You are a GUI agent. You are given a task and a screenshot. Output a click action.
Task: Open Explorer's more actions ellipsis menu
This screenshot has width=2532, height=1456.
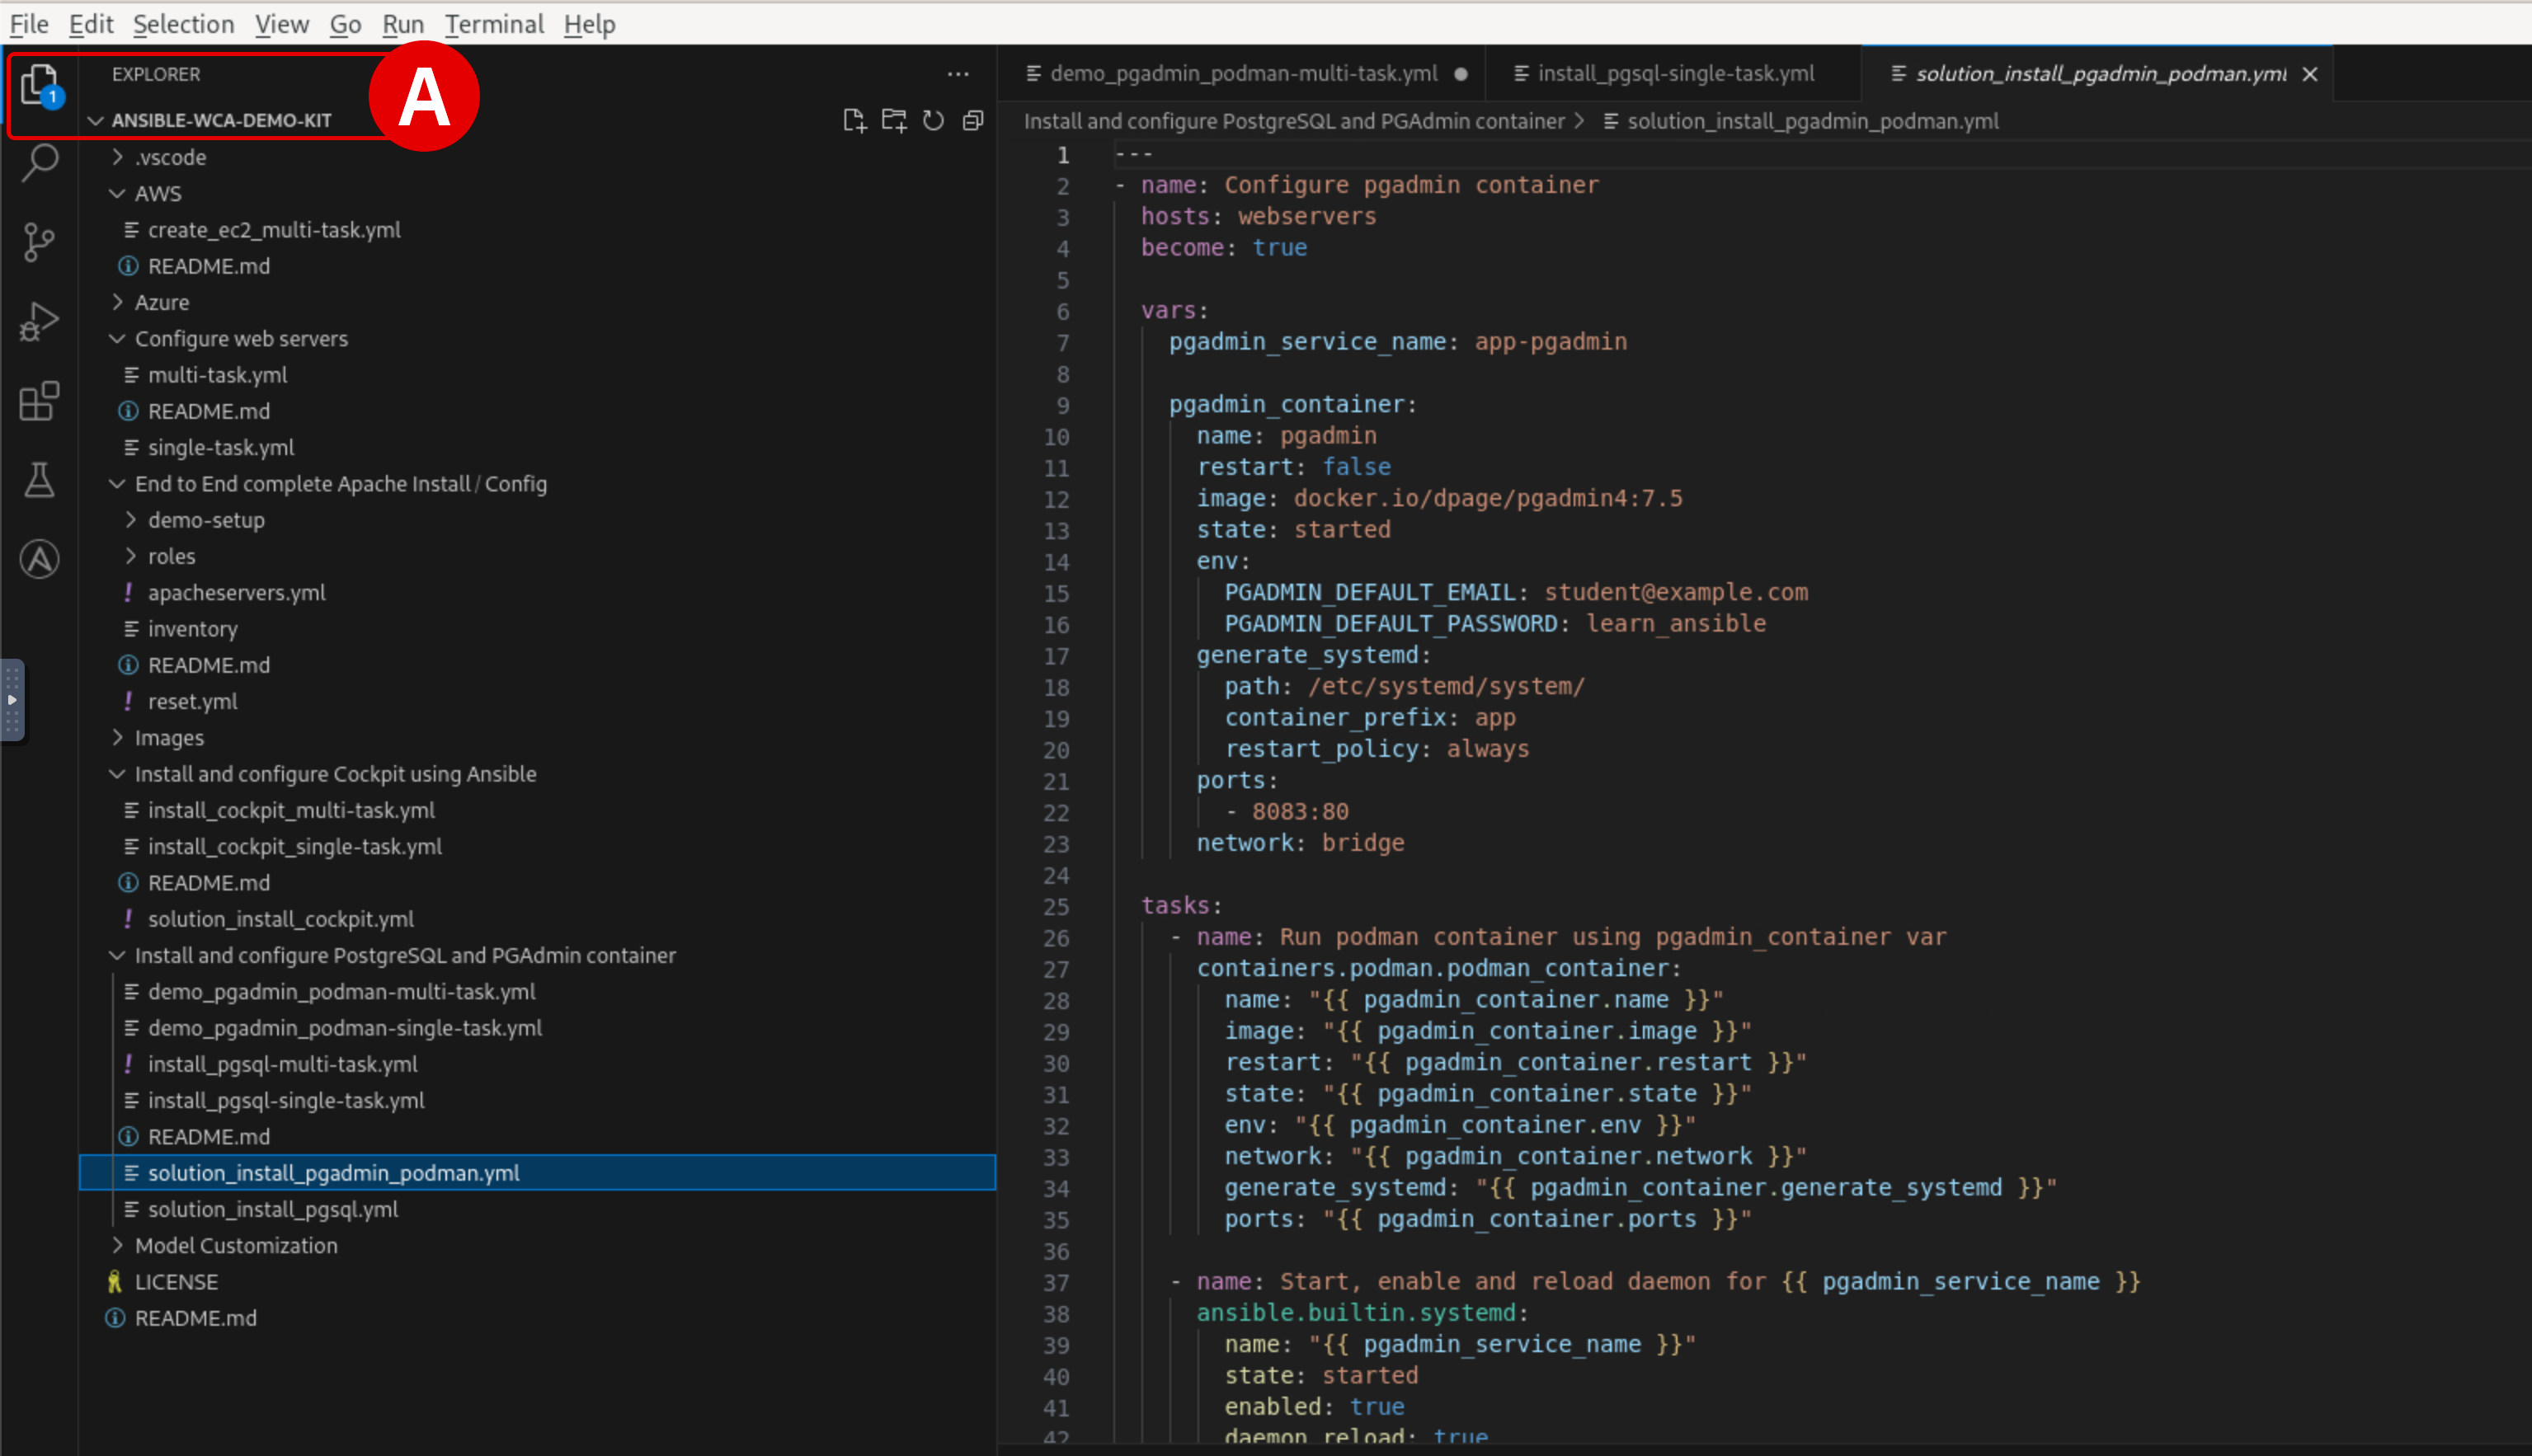click(958, 74)
